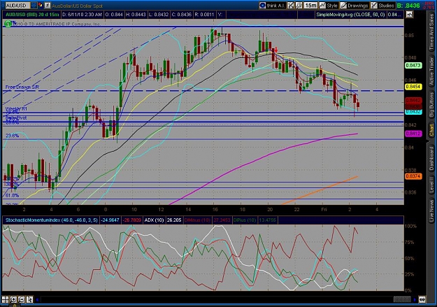Open the Level II side tab

tap(431, 185)
